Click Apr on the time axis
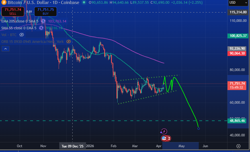 coord(159,146)
